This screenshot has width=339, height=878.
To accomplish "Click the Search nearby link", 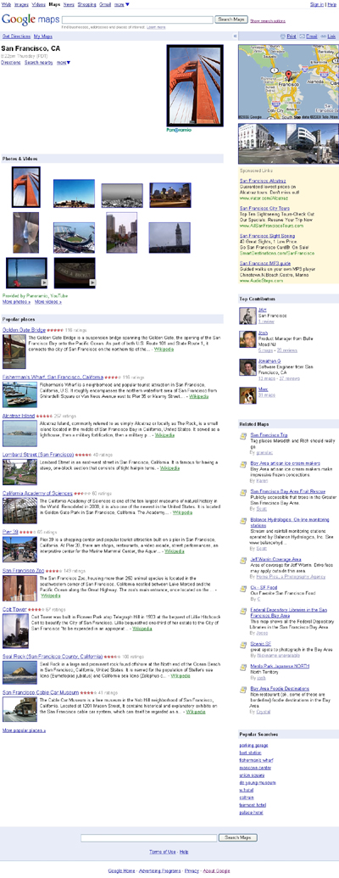I will (x=39, y=63).
